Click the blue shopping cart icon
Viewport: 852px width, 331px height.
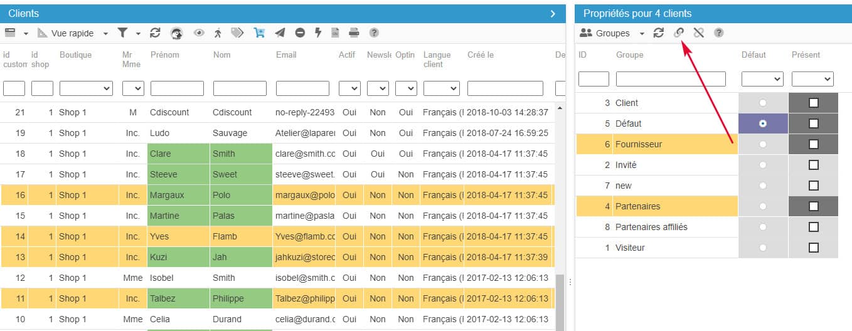point(259,33)
